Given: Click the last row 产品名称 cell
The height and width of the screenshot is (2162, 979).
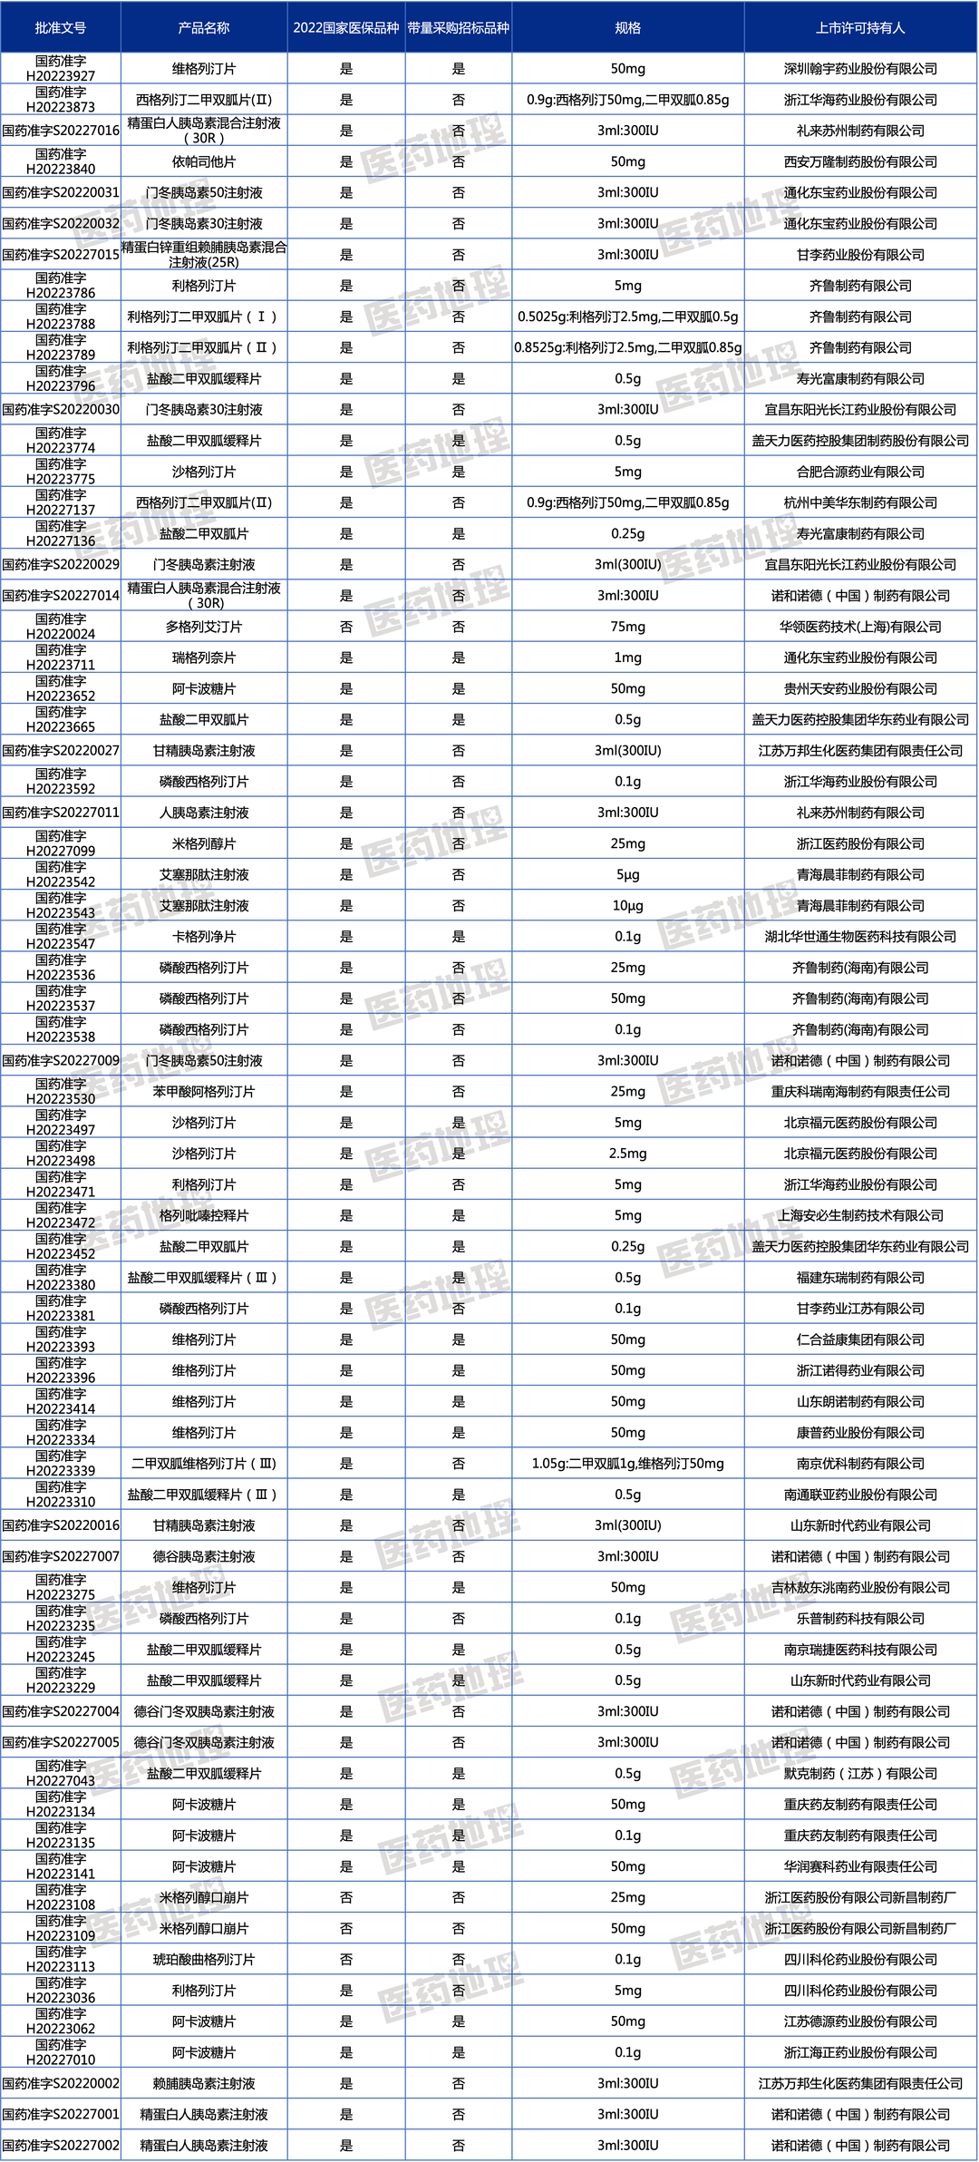Looking at the screenshot, I should point(204,2145).
